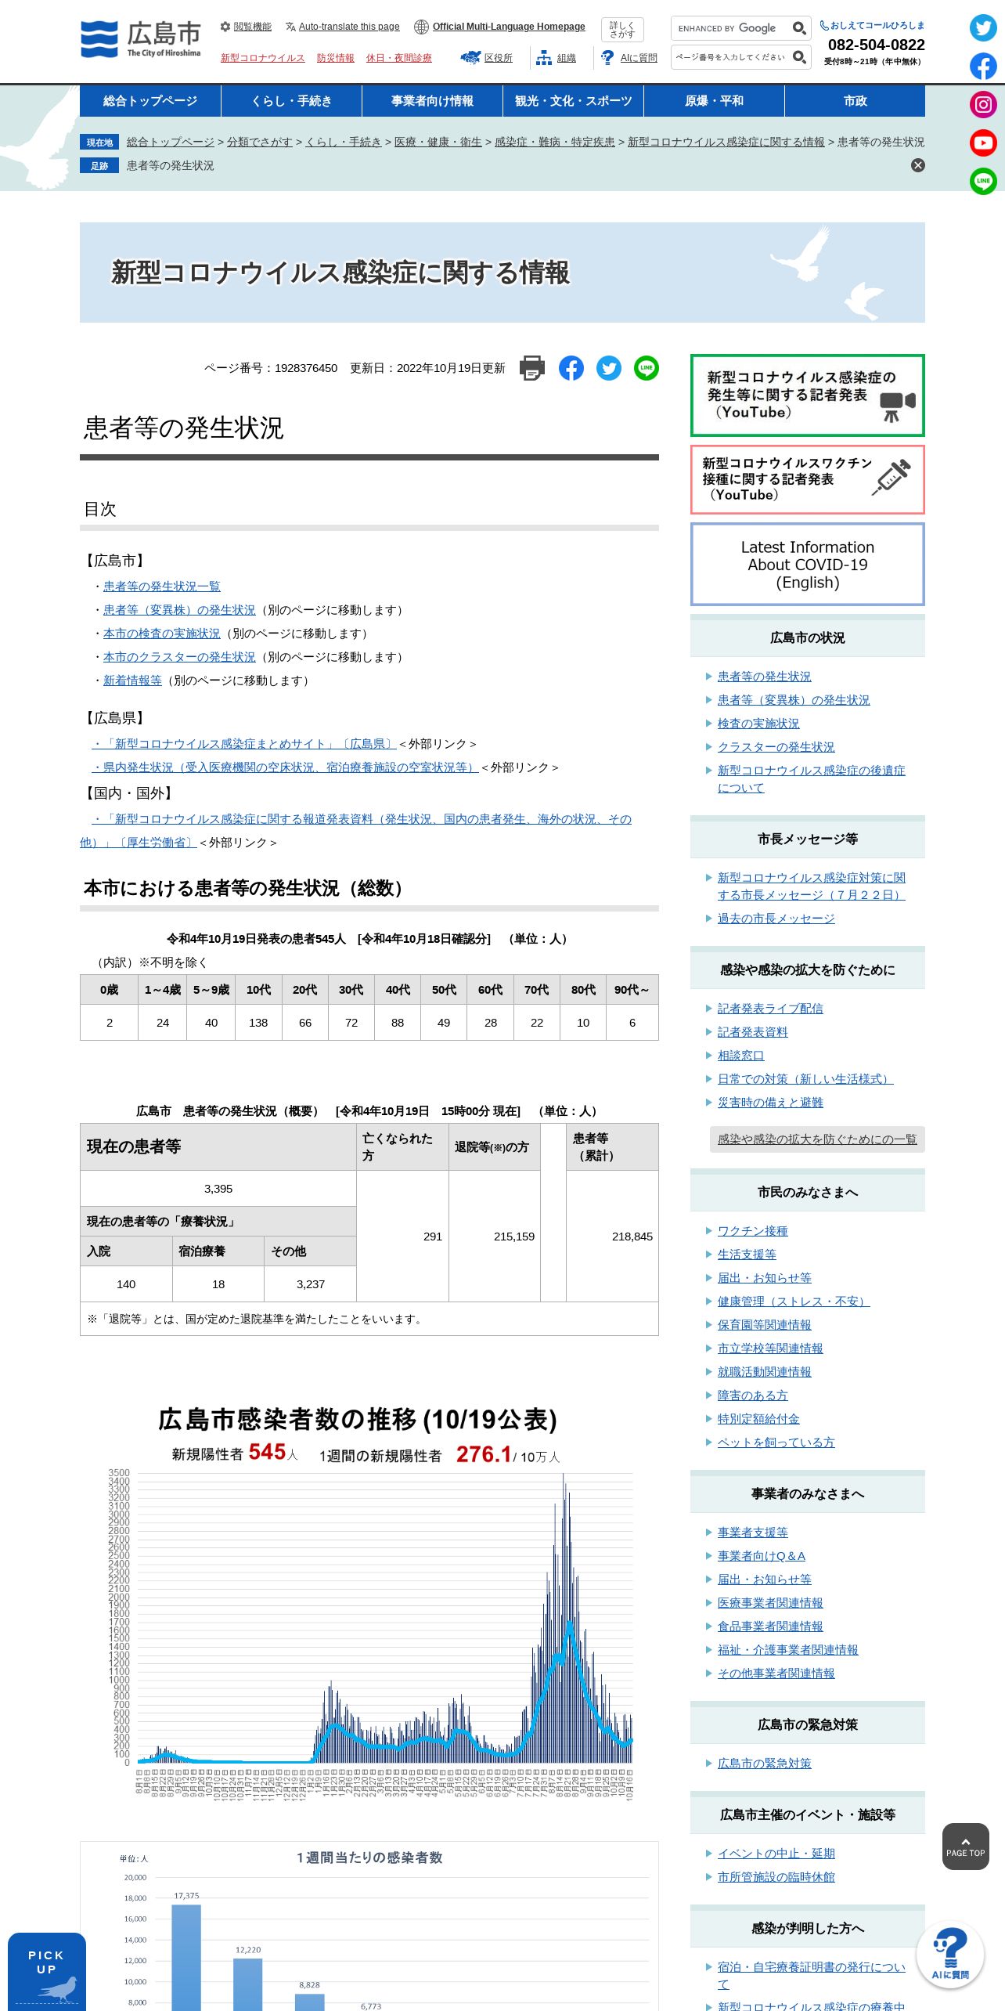This screenshot has width=1005, height=2011.
Task: Open sidebar 市所管施設の臨時休館 link
Action: [776, 1877]
